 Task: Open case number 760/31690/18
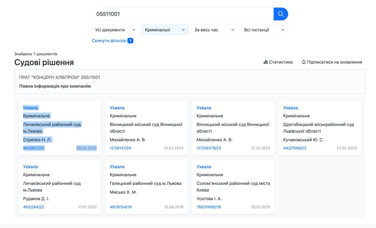click(209, 207)
